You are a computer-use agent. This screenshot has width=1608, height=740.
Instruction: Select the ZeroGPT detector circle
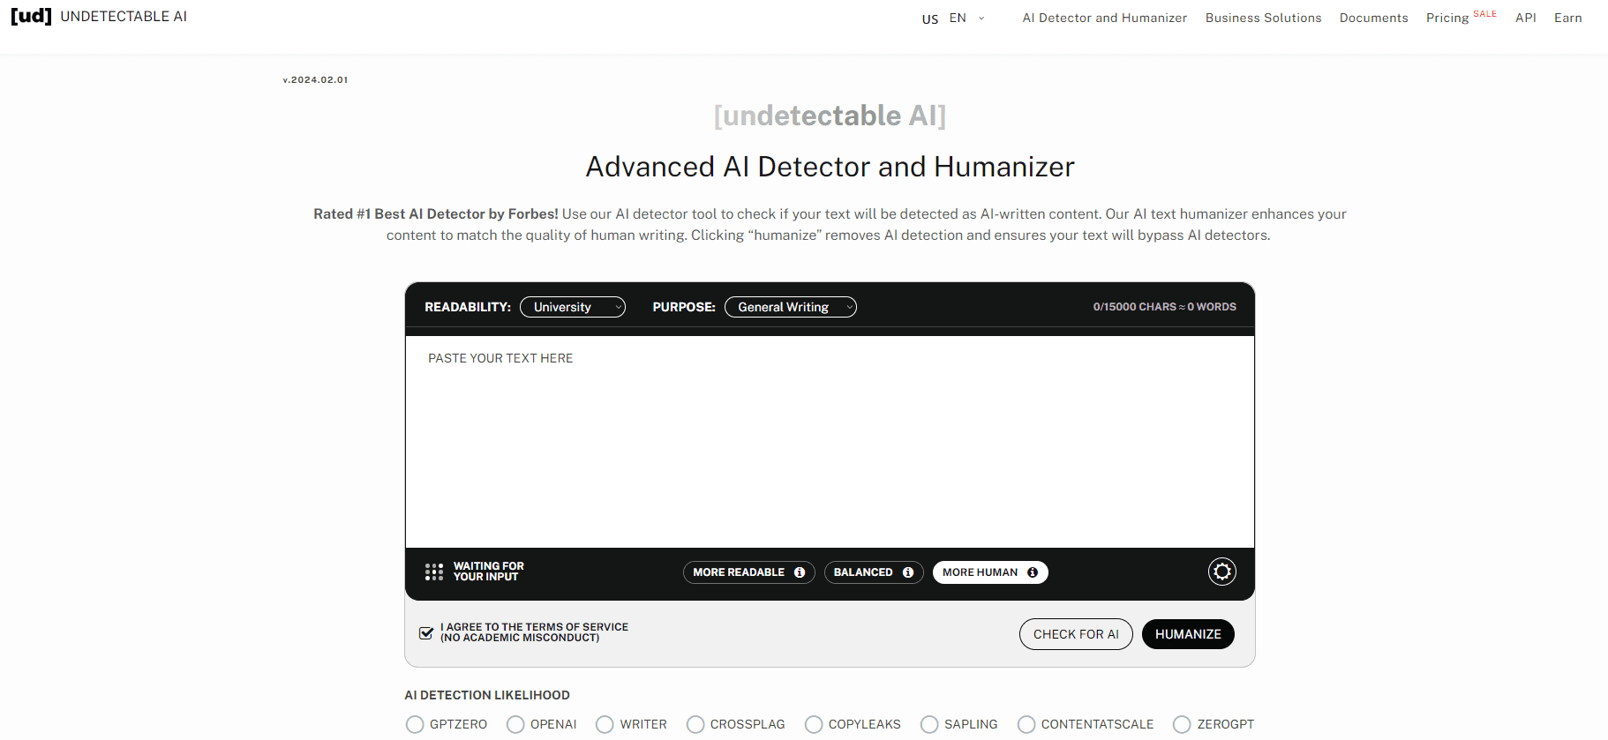pos(1182,724)
